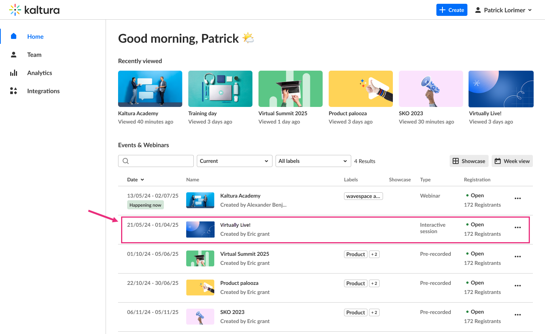Go to Team in sidebar
The height and width of the screenshot is (334, 545).
tap(34, 54)
